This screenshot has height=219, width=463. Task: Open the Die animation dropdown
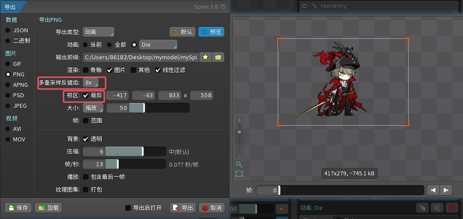tap(158, 44)
